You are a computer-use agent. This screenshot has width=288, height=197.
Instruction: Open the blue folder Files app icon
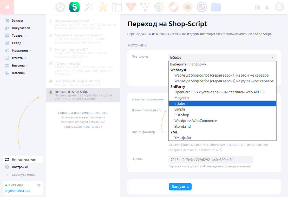coord(216,7)
